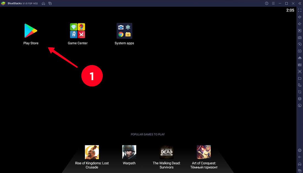Open The Walking Dead: Survivors game

click(166, 152)
